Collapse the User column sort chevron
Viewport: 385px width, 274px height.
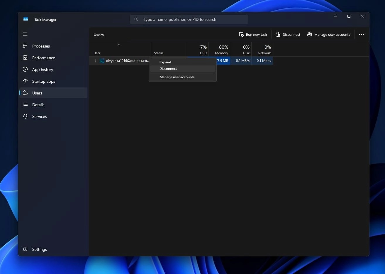tap(119, 45)
